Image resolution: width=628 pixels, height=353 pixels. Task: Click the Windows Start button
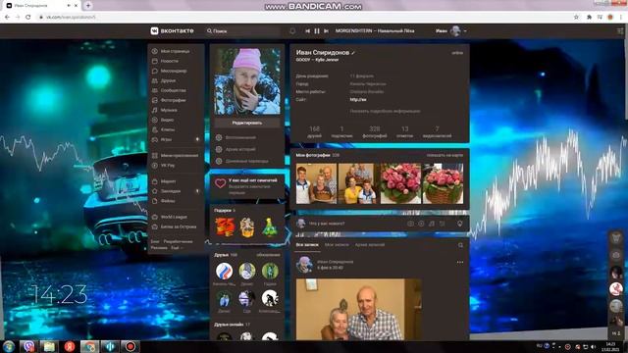pos(9,346)
